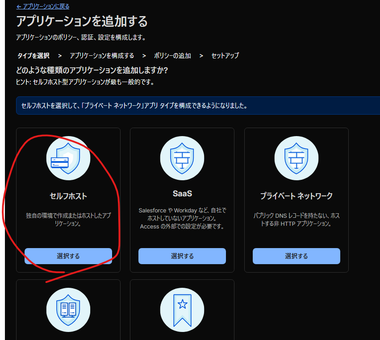Click the shield icon containing server racks
Image resolution: width=380 pixels, height=340 pixels.
coord(68,309)
